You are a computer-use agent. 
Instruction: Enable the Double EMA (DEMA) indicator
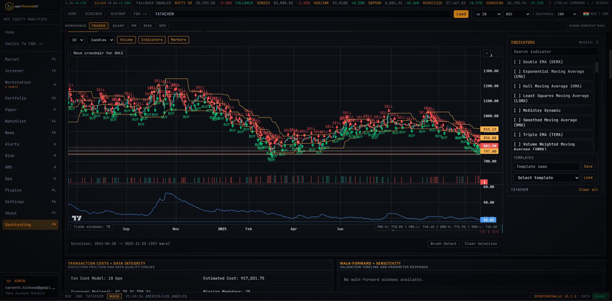pyautogui.click(x=552, y=62)
